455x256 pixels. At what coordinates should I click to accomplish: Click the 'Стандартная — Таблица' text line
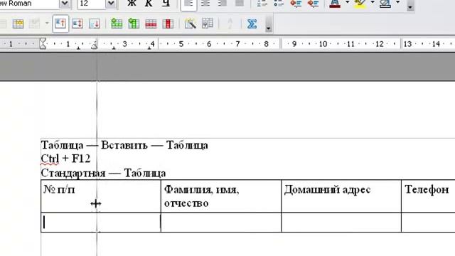pos(103,173)
